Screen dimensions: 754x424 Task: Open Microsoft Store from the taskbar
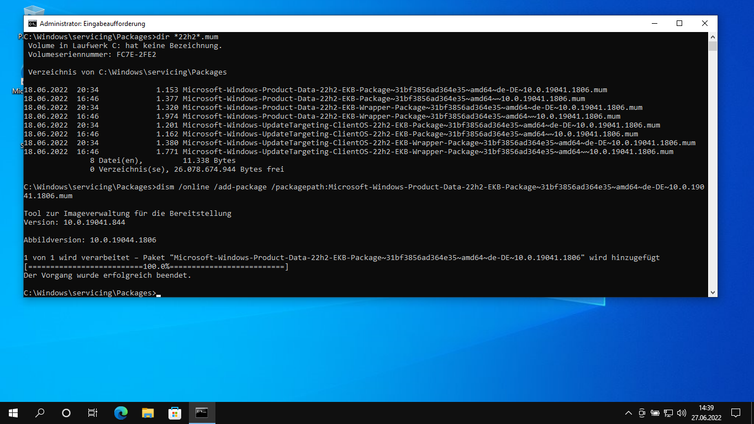click(x=175, y=412)
